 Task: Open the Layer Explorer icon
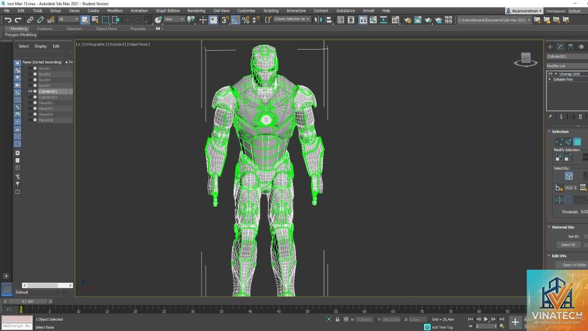point(351,20)
